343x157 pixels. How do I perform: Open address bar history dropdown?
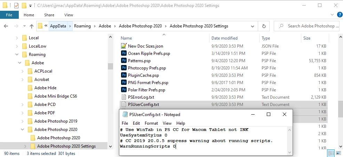click(x=253, y=26)
